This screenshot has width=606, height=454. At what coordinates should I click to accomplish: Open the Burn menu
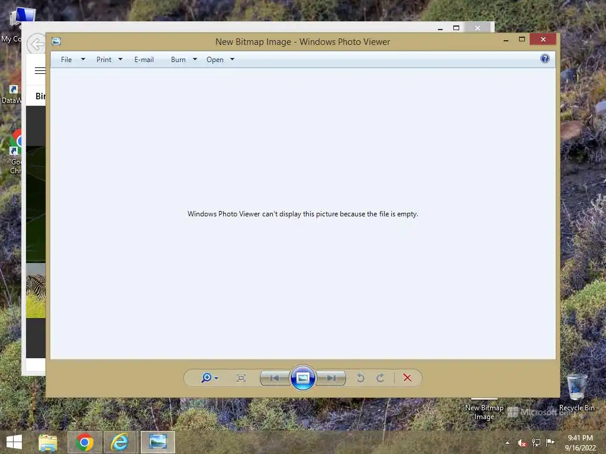[178, 60]
